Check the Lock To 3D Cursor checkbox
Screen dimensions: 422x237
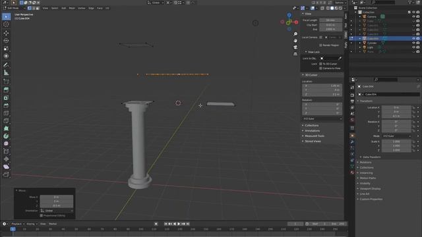pyautogui.click(x=320, y=64)
